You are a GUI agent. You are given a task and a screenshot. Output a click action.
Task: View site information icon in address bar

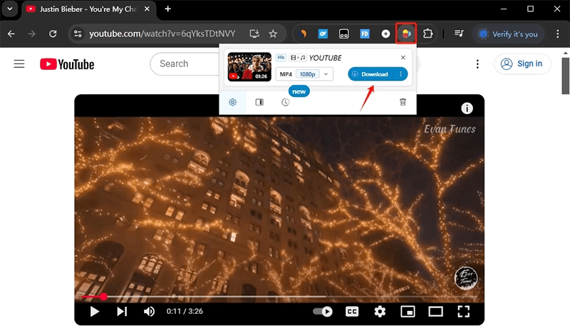[78, 34]
